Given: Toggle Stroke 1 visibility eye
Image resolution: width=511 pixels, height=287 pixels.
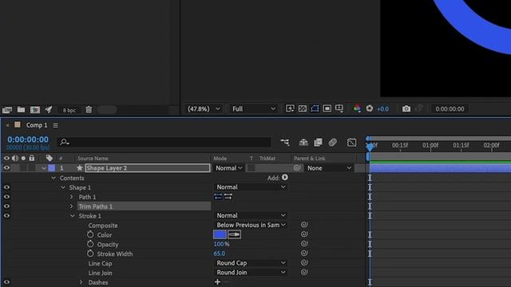Looking at the screenshot, I should click(6, 216).
